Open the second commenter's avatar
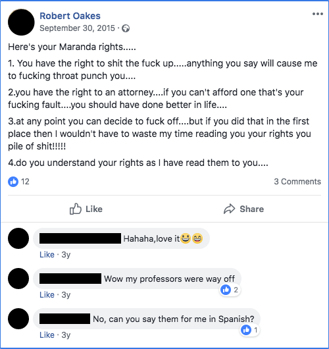329x349 pixels. click(18, 279)
